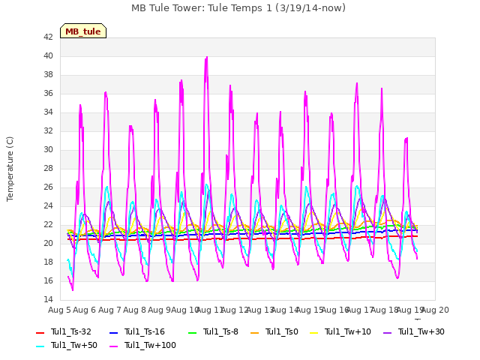480x360 pixels.
Task: Click the Aug 5 x-axis label
Action: click(x=59, y=310)
